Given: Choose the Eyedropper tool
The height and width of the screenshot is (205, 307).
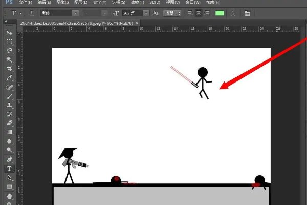Looking at the screenshot, I should pyautogui.click(x=9, y=78).
